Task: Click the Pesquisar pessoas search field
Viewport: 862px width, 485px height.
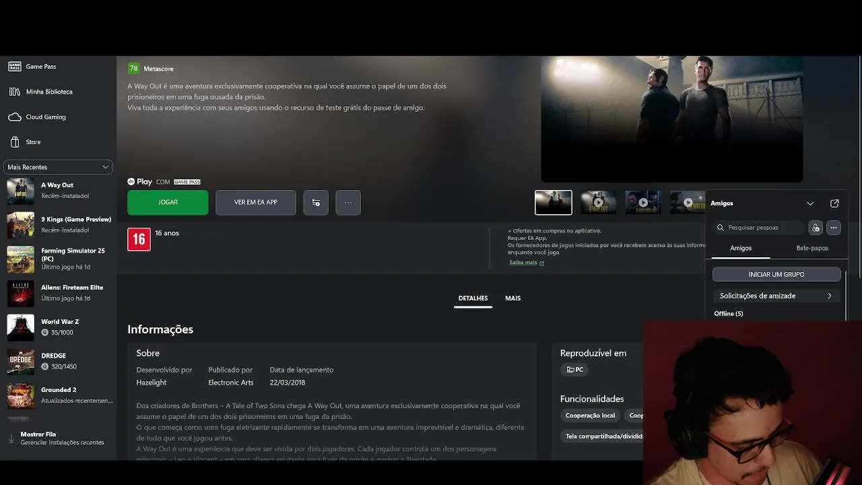Action: pyautogui.click(x=759, y=228)
